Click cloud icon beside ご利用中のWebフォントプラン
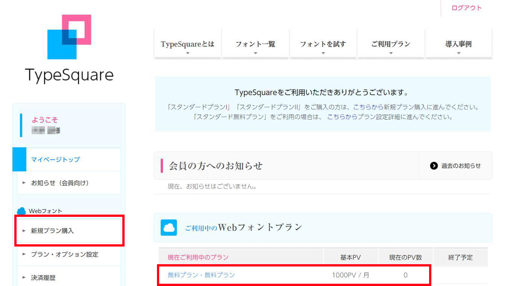507x286 pixels. (x=169, y=227)
